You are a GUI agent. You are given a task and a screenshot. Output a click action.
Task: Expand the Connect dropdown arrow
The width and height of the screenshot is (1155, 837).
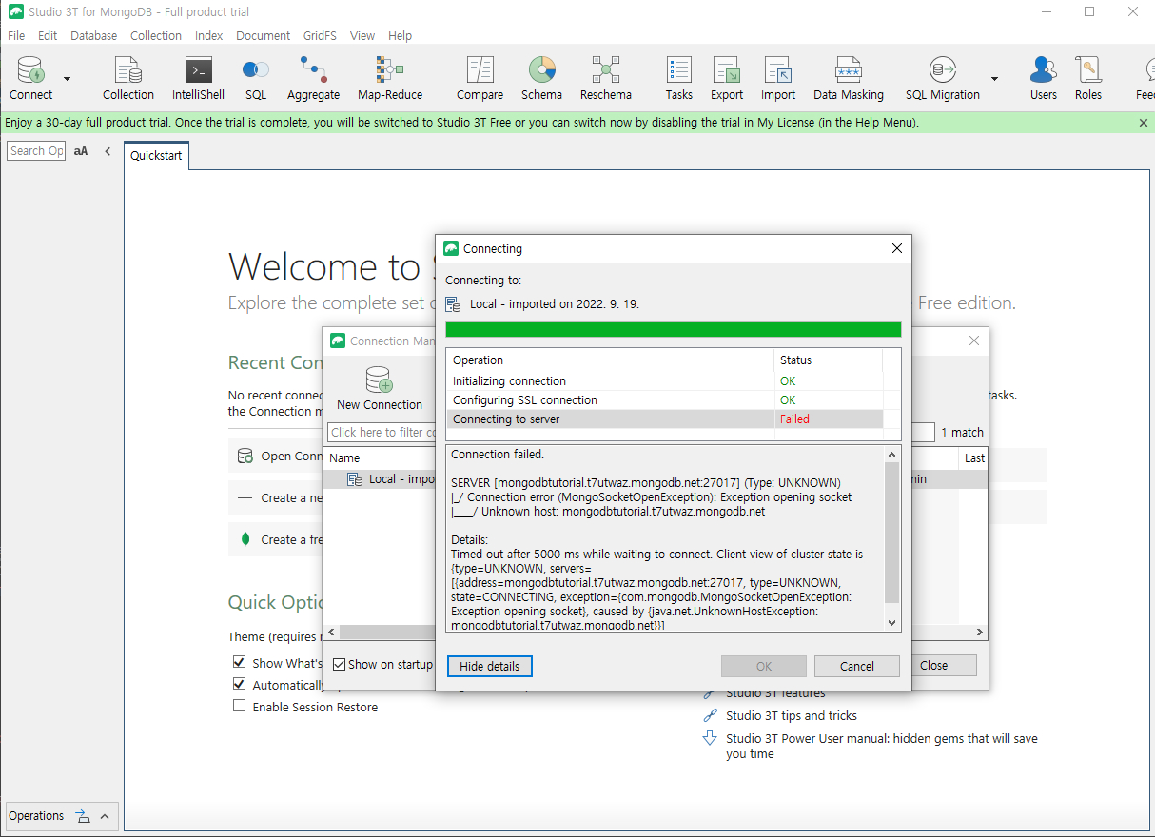click(67, 78)
